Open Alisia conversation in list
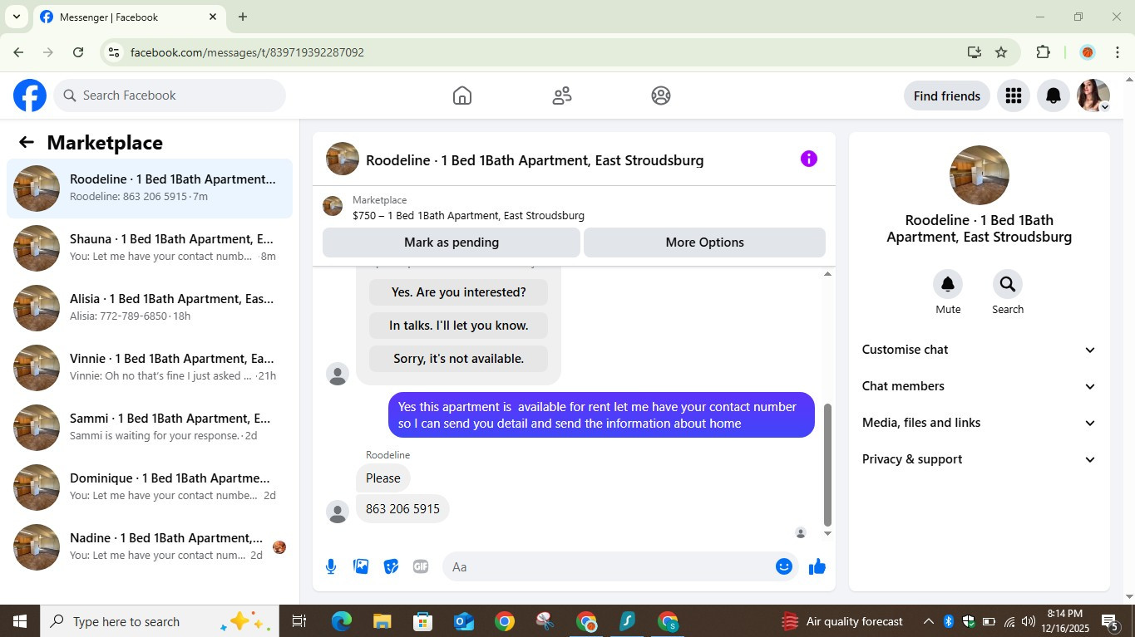Screen dimensions: 1135x637 150,307
